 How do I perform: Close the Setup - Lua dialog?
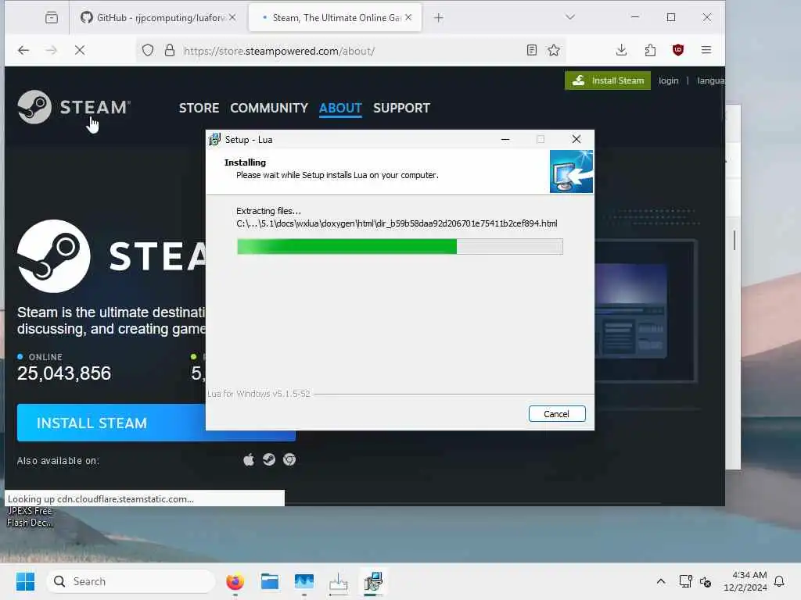point(577,139)
